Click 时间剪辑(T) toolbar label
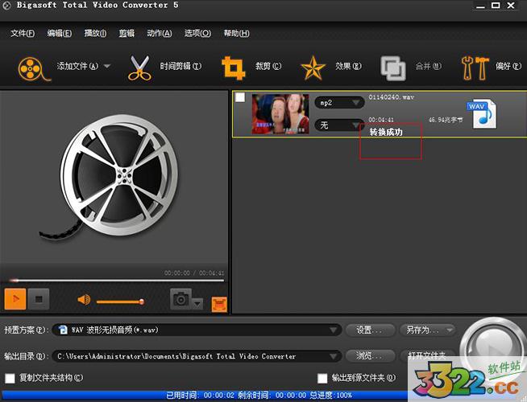The image size is (527, 402). click(x=181, y=66)
